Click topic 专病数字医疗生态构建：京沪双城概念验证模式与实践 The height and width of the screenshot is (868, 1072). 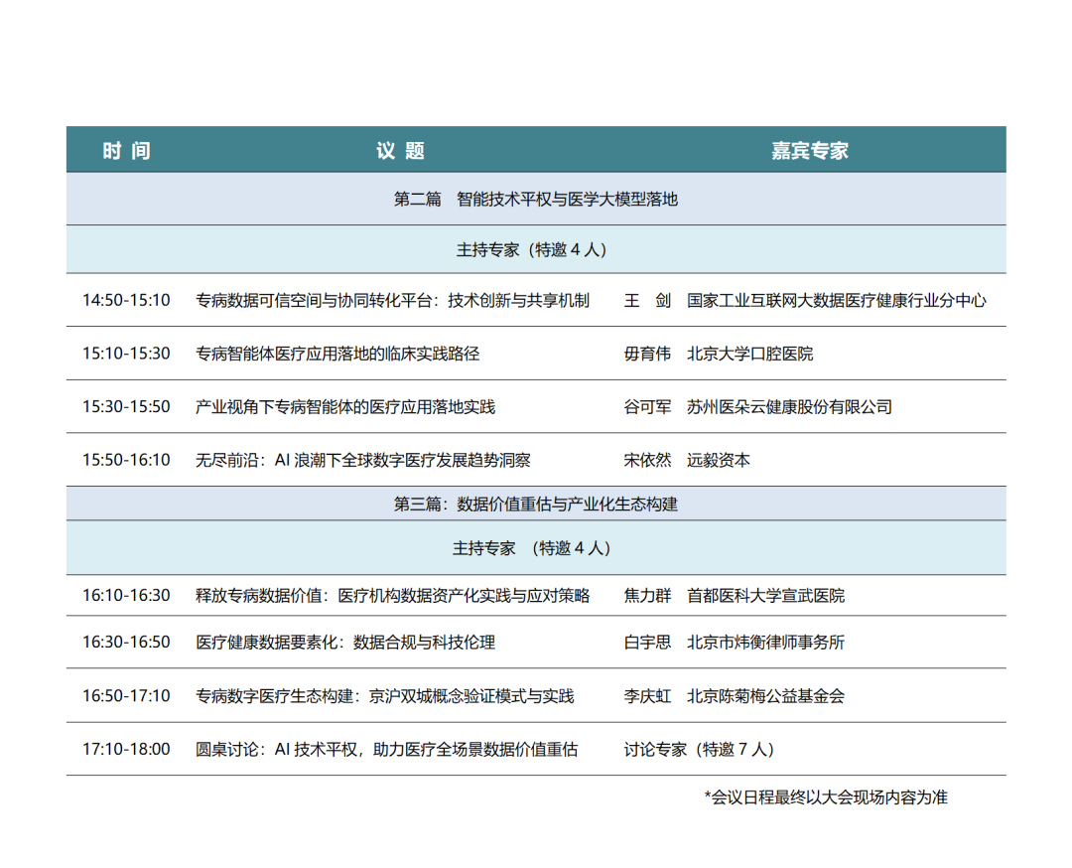[385, 696]
